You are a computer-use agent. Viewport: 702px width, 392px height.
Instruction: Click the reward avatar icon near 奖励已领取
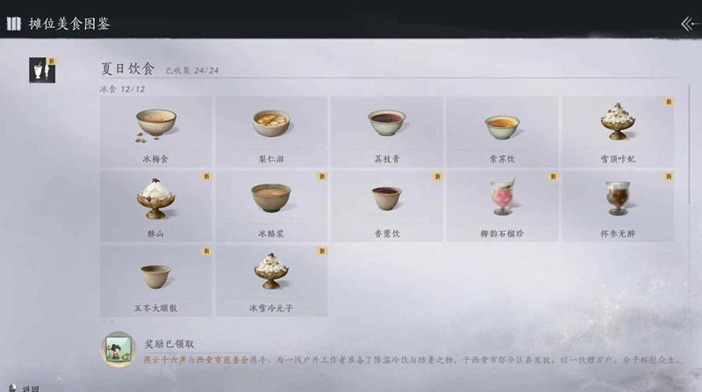(118, 350)
